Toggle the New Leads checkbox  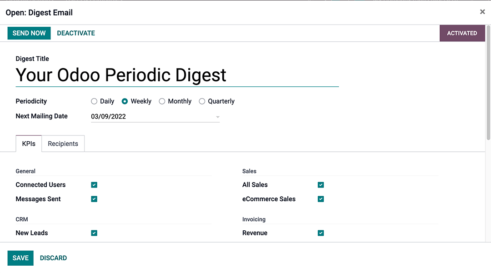(94, 233)
